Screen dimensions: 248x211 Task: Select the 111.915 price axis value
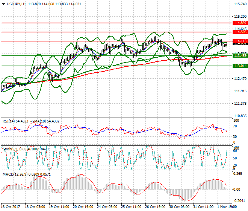pyautogui.click(x=240, y=91)
